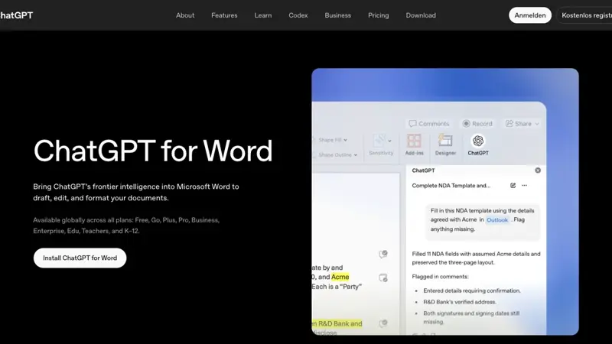Open the Features navigation item
The height and width of the screenshot is (344, 612).
(224, 15)
